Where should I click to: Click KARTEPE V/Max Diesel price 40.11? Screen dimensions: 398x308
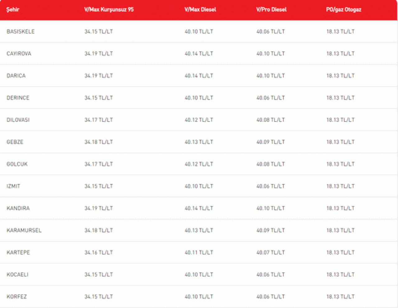tap(199, 252)
